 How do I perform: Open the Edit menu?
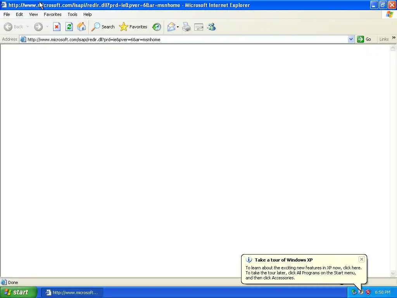click(x=19, y=14)
